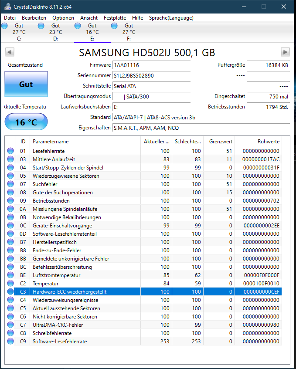Select drive C: tab with 27 °C

click(x=19, y=32)
